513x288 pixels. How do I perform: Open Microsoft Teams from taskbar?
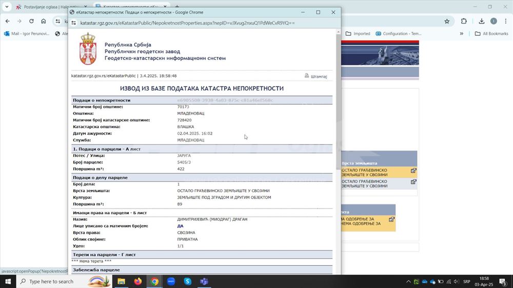[204, 281]
